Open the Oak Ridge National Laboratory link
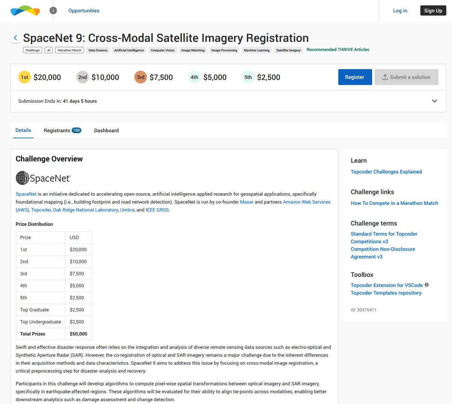452x404 pixels. 86,210
